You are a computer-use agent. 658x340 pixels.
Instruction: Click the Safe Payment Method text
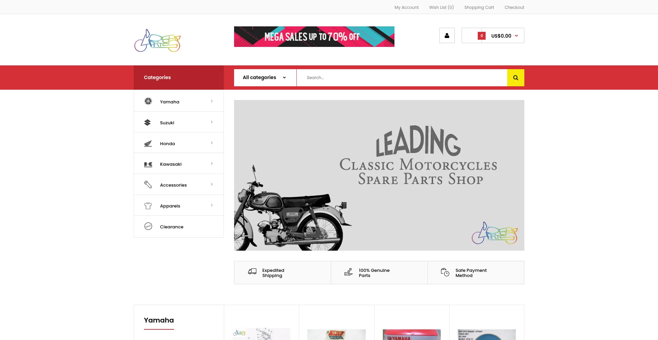point(471,273)
